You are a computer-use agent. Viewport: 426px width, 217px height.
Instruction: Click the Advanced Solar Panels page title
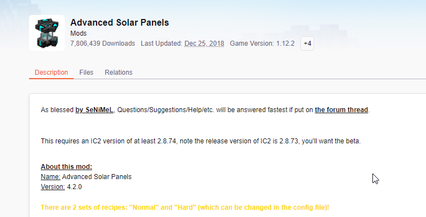[119, 22]
